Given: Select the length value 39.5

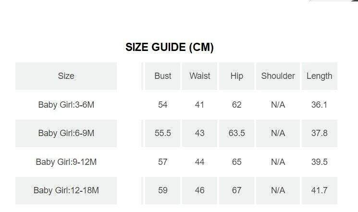Looking at the screenshot, I should pos(320,162).
